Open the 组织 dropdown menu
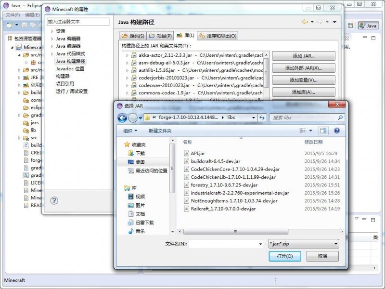Screen dimensions: 385x289 (130, 131)
